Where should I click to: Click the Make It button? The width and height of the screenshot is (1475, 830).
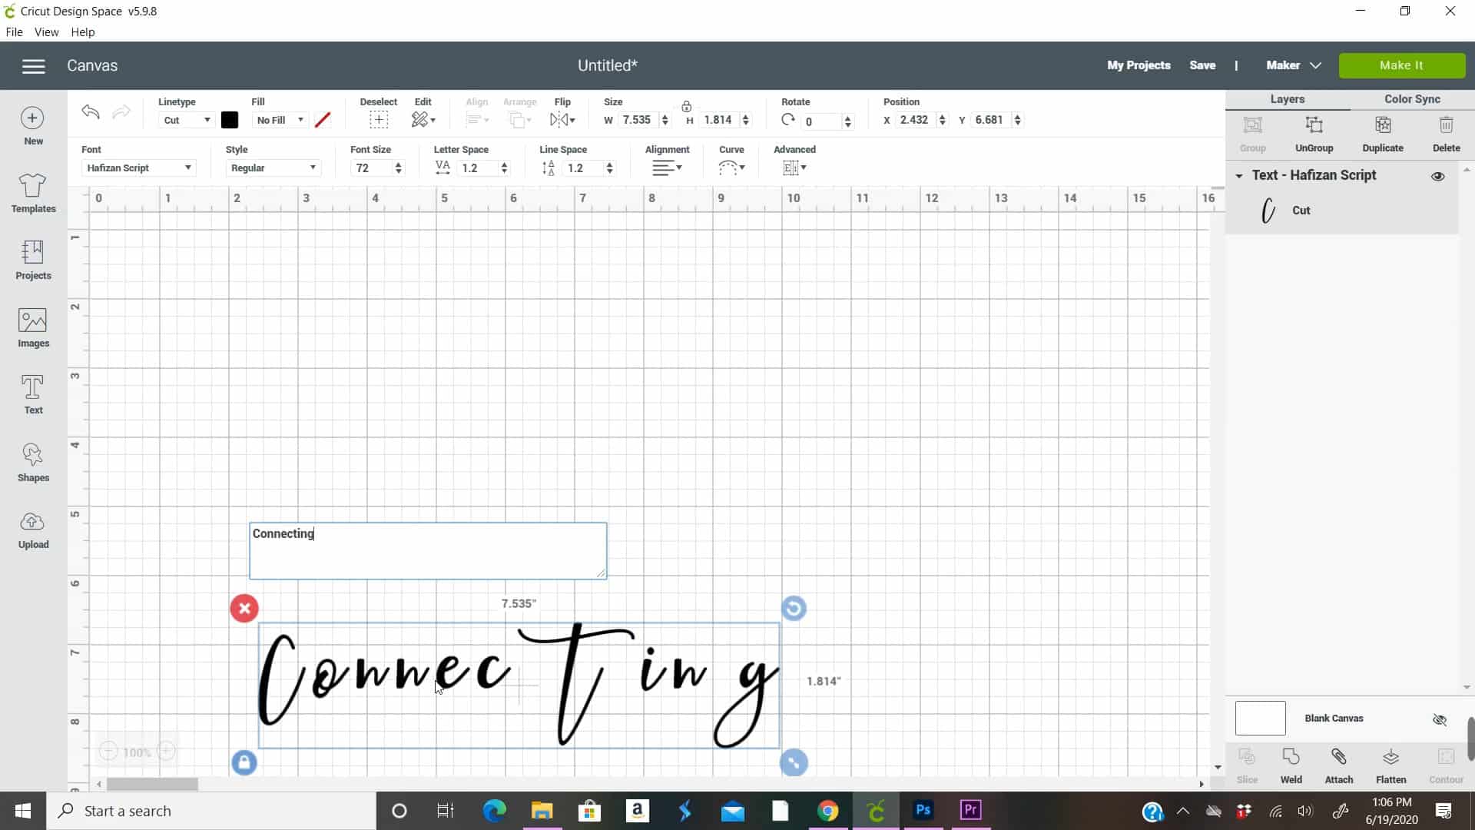tap(1401, 65)
